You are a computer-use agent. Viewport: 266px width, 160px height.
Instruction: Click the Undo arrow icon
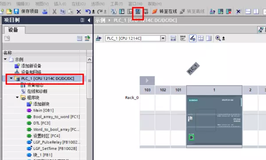(x=88, y=11)
